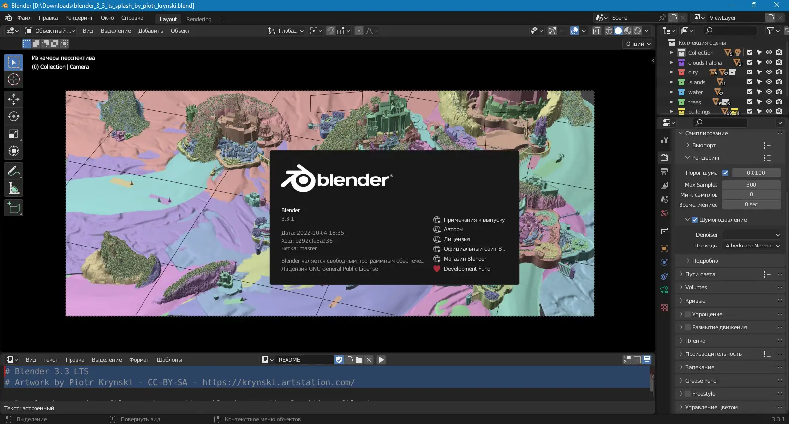The height and width of the screenshot is (424, 789).
Task: Open the Справка menu
Action: 132,18
